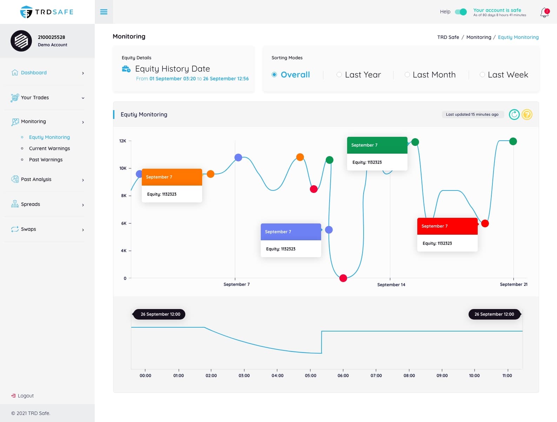Click the equity history date range text
The width and height of the screenshot is (557, 422).
point(192,79)
